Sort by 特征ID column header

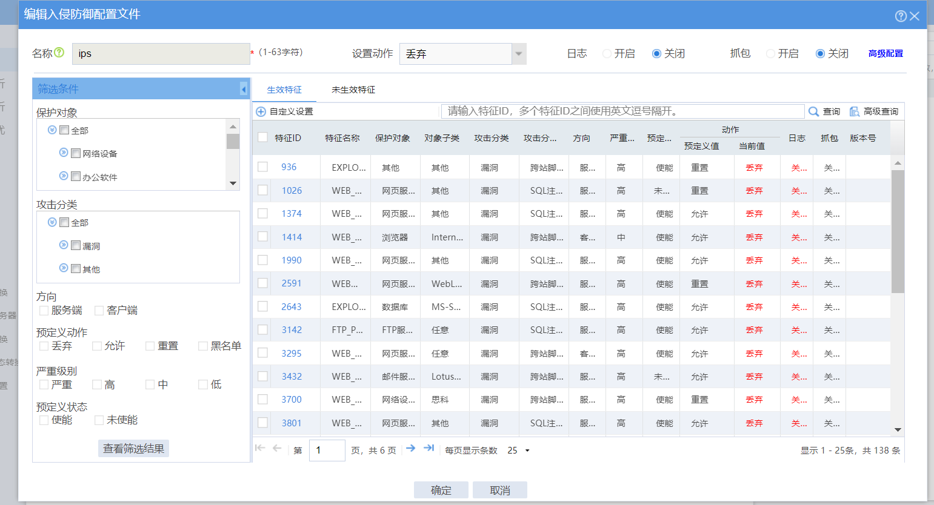tap(288, 138)
